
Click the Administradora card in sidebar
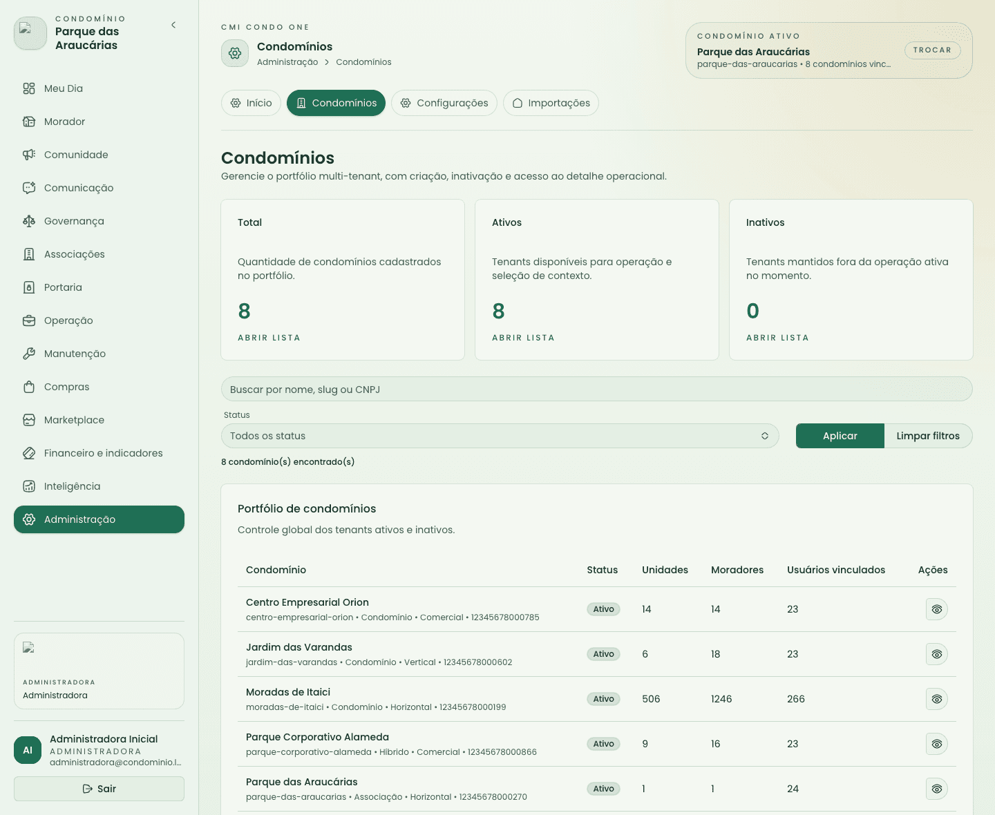(99, 671)
